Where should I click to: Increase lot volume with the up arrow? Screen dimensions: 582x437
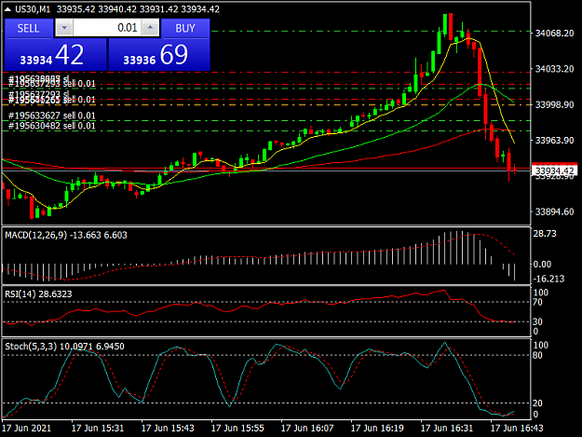tap(150, 28)
